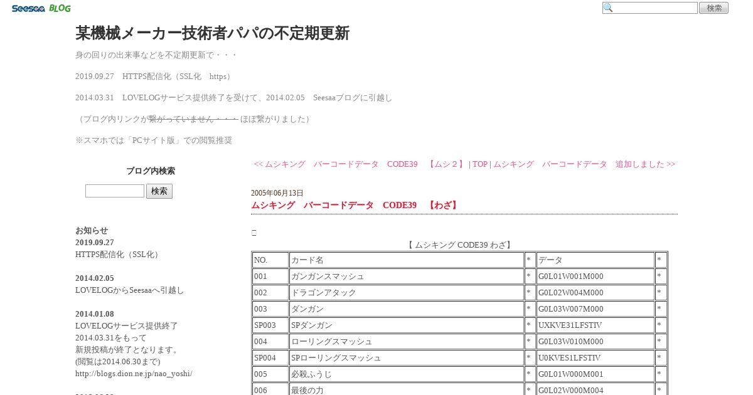Image resolution: width=753 pixels, height=395 pixels.
Task: Select the post date 2005年06月13日
Action: pos(277,193)
